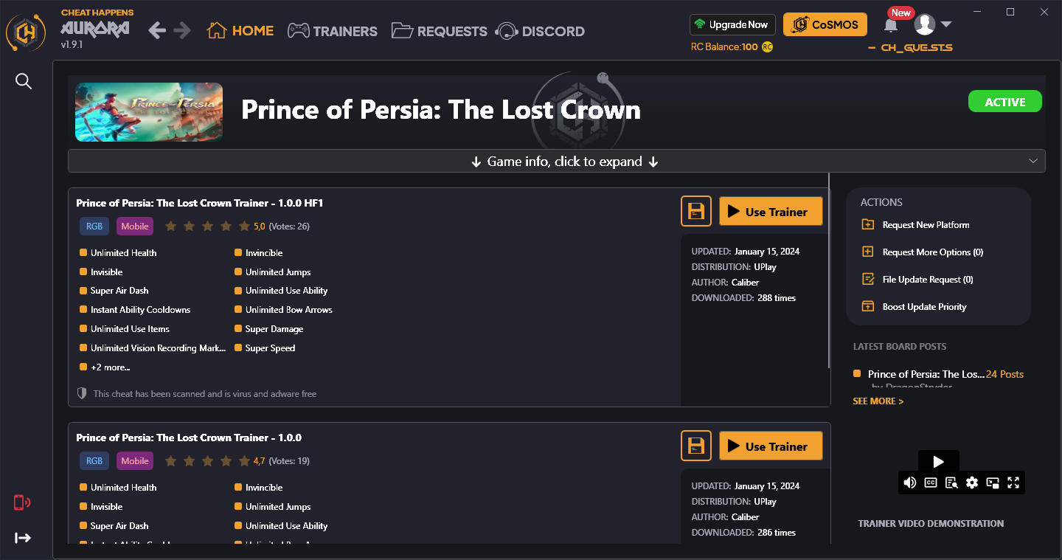Open the REQUESTS tab
The height and width of the screenshot is (560, 1062).
pos(440,31)
